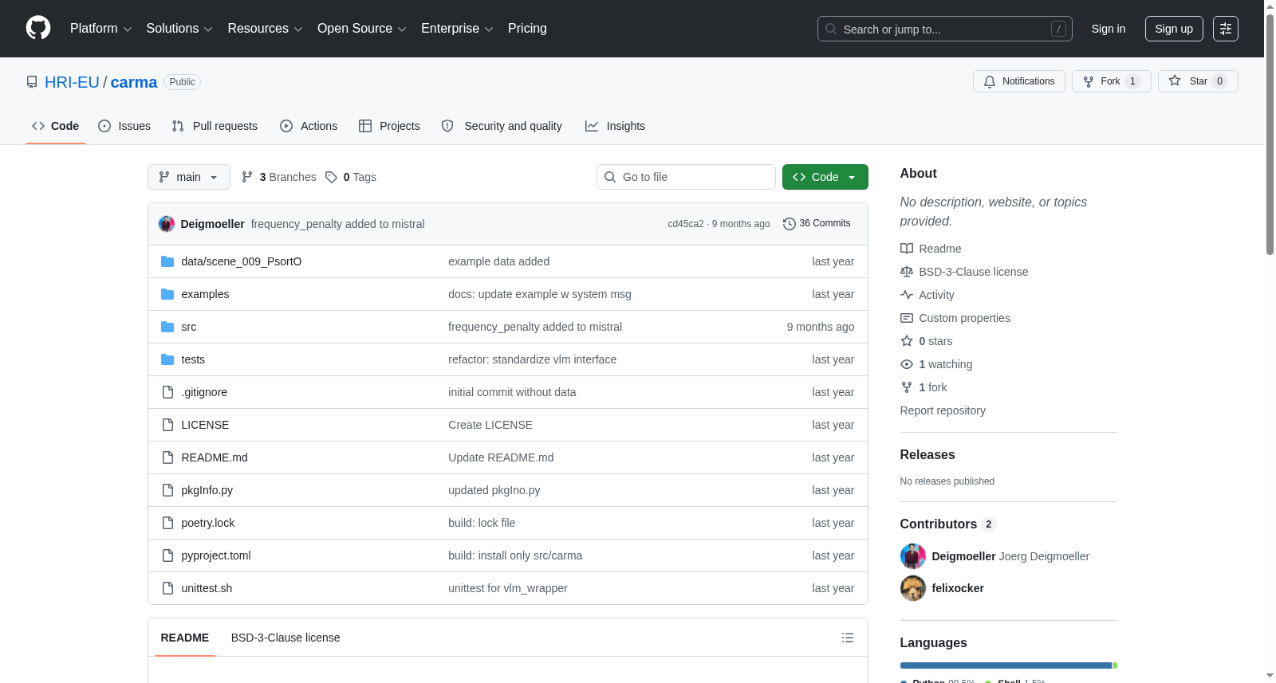Click the 0 stars link in About

(935, 341)
